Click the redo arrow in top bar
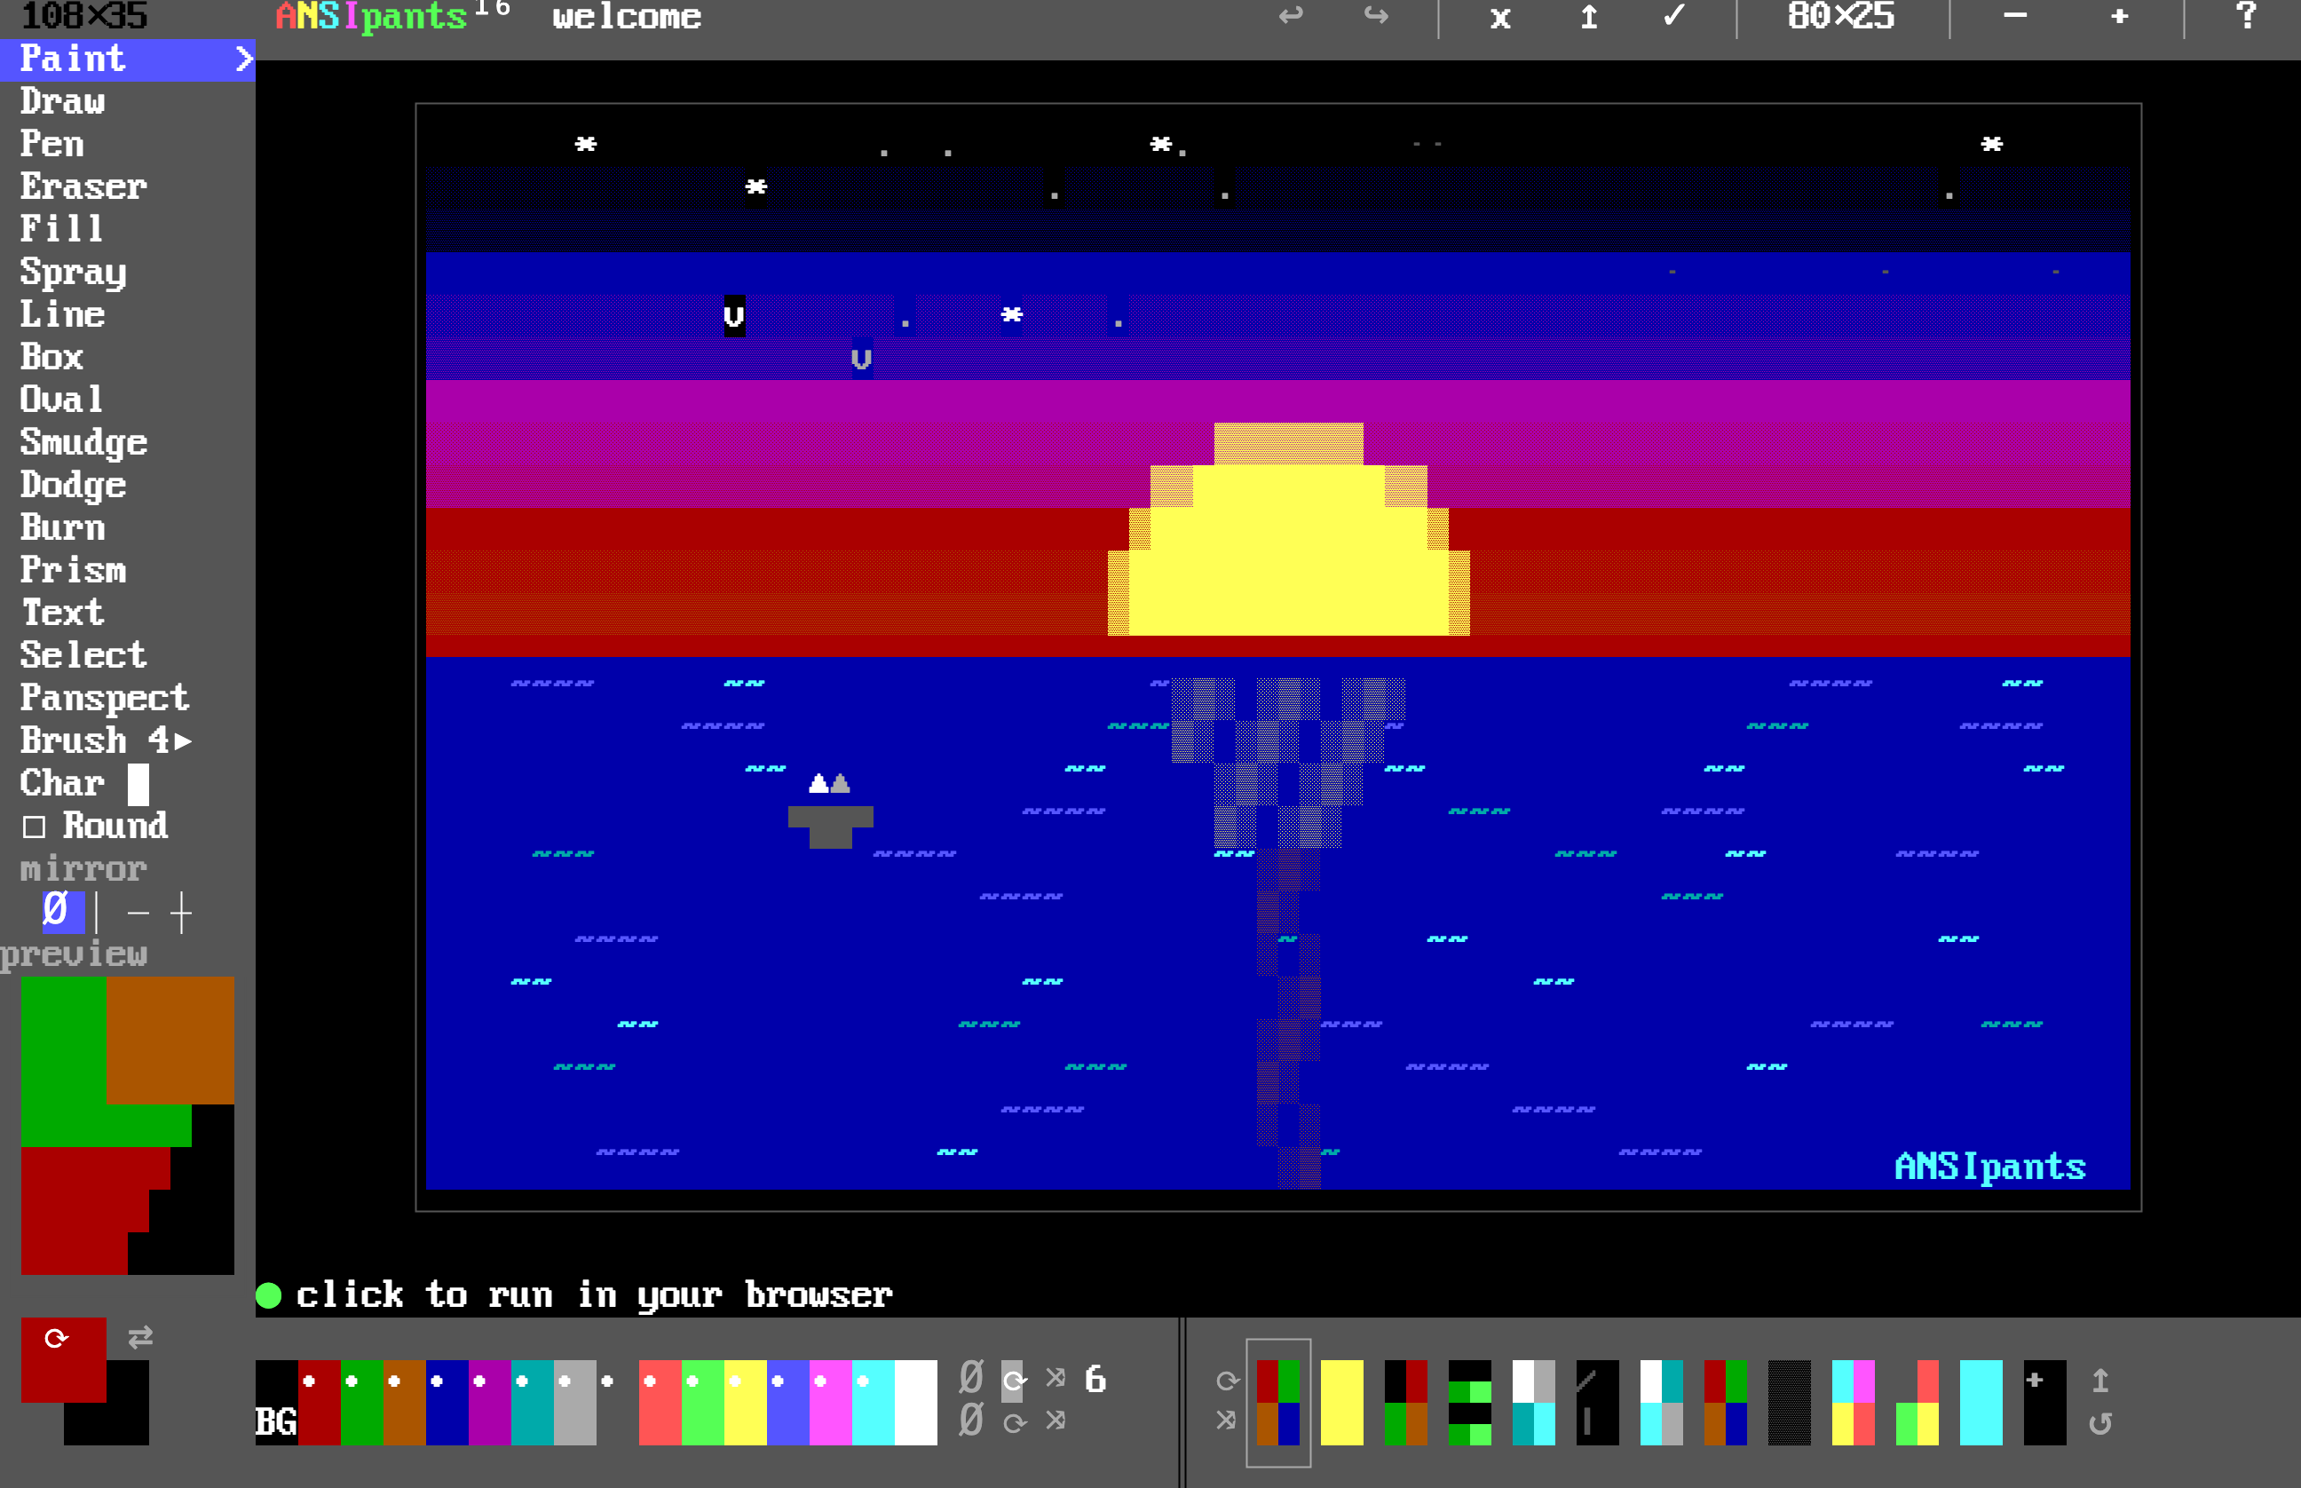Viewport: 2301px width, 1488px height. [1376, 17]
